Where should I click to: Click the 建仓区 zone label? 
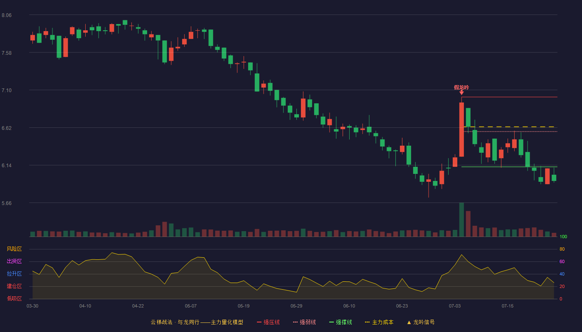[x=14, y=286]
